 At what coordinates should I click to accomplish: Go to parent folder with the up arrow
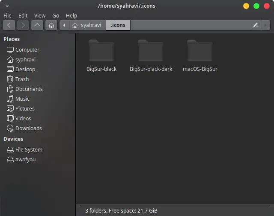point(37,25)
